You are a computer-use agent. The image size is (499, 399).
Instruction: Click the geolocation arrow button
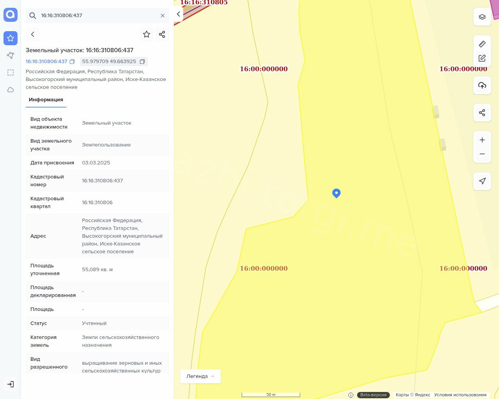tap(482, 181)
